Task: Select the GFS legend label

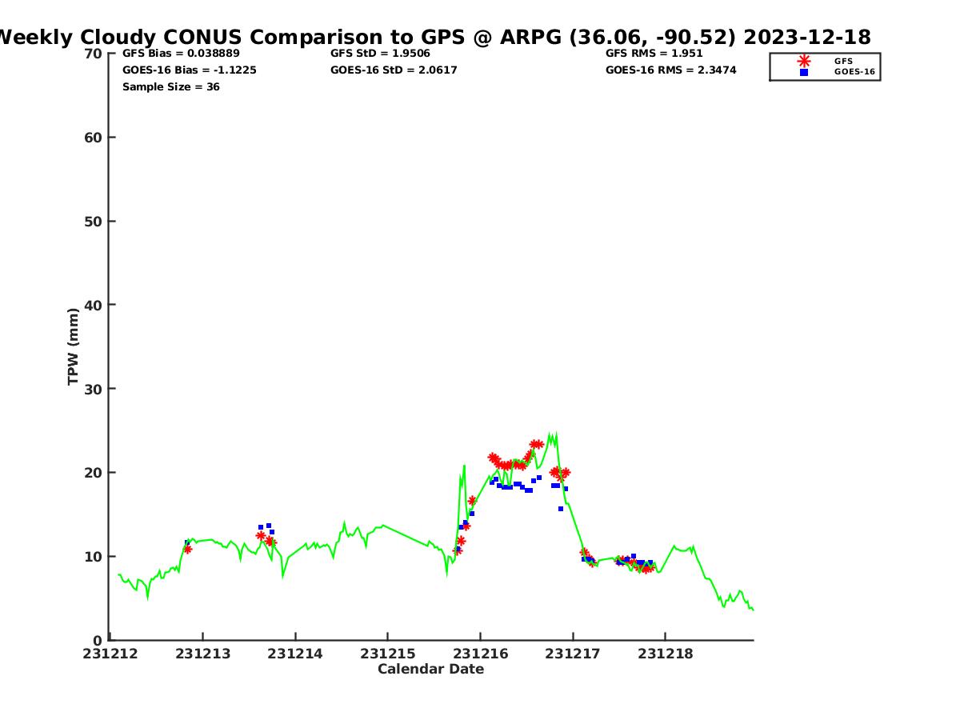Action: point(843,61)
